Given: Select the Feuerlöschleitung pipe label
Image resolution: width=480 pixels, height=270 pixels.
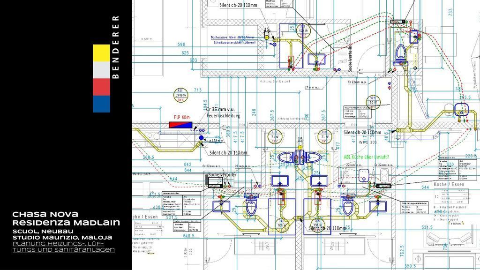Looking at the screenshot, I should point(224,115).
